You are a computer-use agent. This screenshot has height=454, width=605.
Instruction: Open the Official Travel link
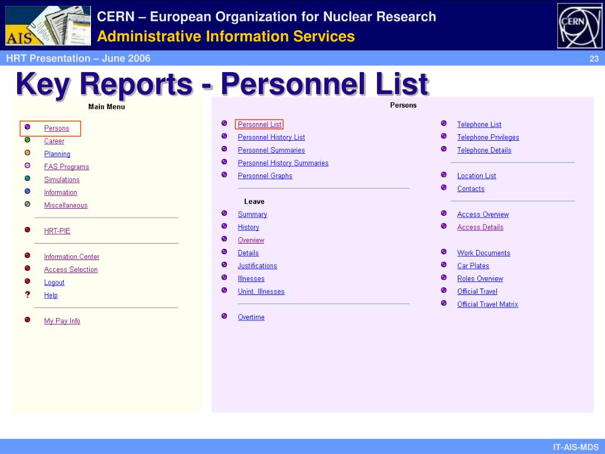coord(477,291)
